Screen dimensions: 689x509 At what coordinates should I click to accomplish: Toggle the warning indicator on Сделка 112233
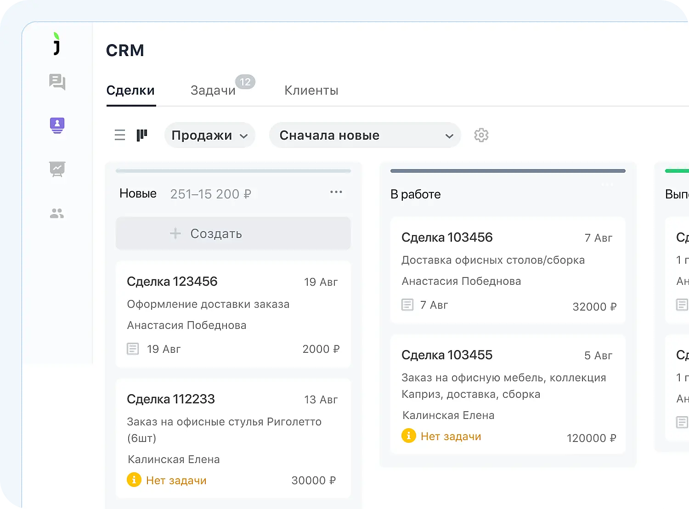(x=133, y=480)
